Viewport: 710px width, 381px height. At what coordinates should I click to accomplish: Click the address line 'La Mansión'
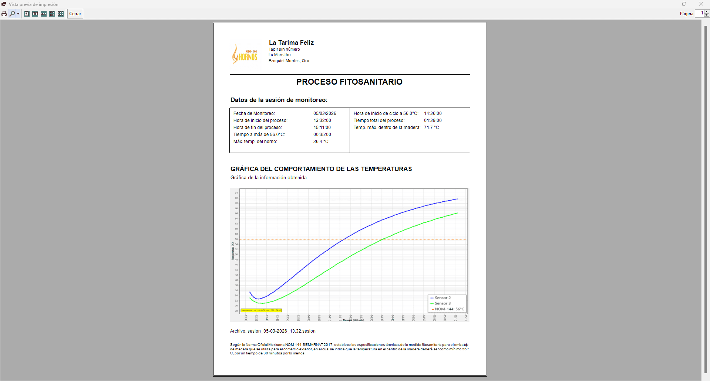280,55
